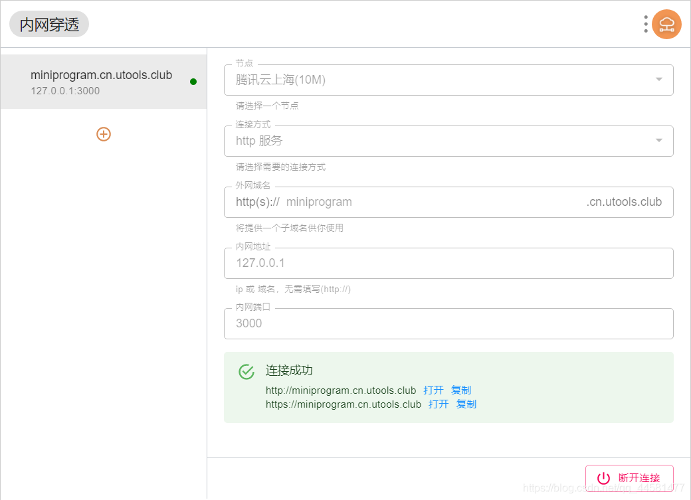Click the green status dot beside the tunnel
Screen dimensions: 691x500
point(193,82)
